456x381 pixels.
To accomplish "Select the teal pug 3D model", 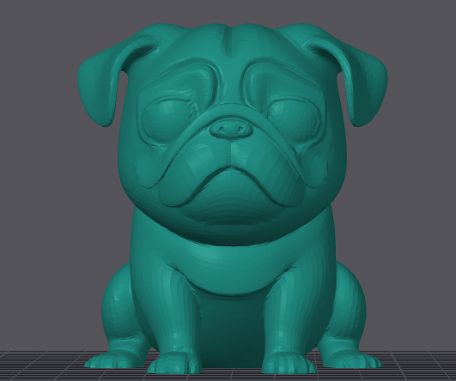I will [x=232, y=197].
